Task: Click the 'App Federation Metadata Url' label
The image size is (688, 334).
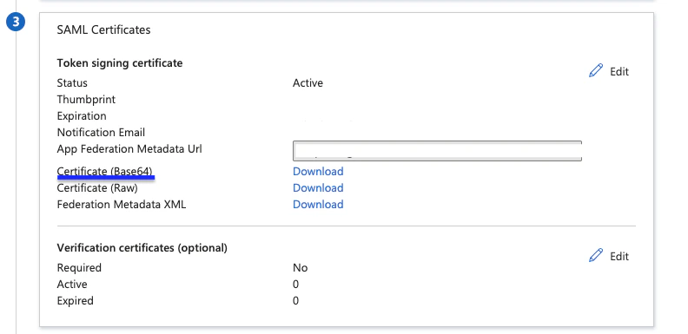Action: pyautogui.click(x=129, y=149)
